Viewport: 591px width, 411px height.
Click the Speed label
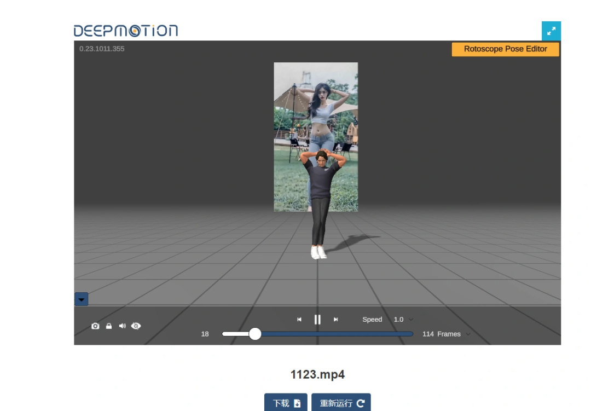(372, 320)
